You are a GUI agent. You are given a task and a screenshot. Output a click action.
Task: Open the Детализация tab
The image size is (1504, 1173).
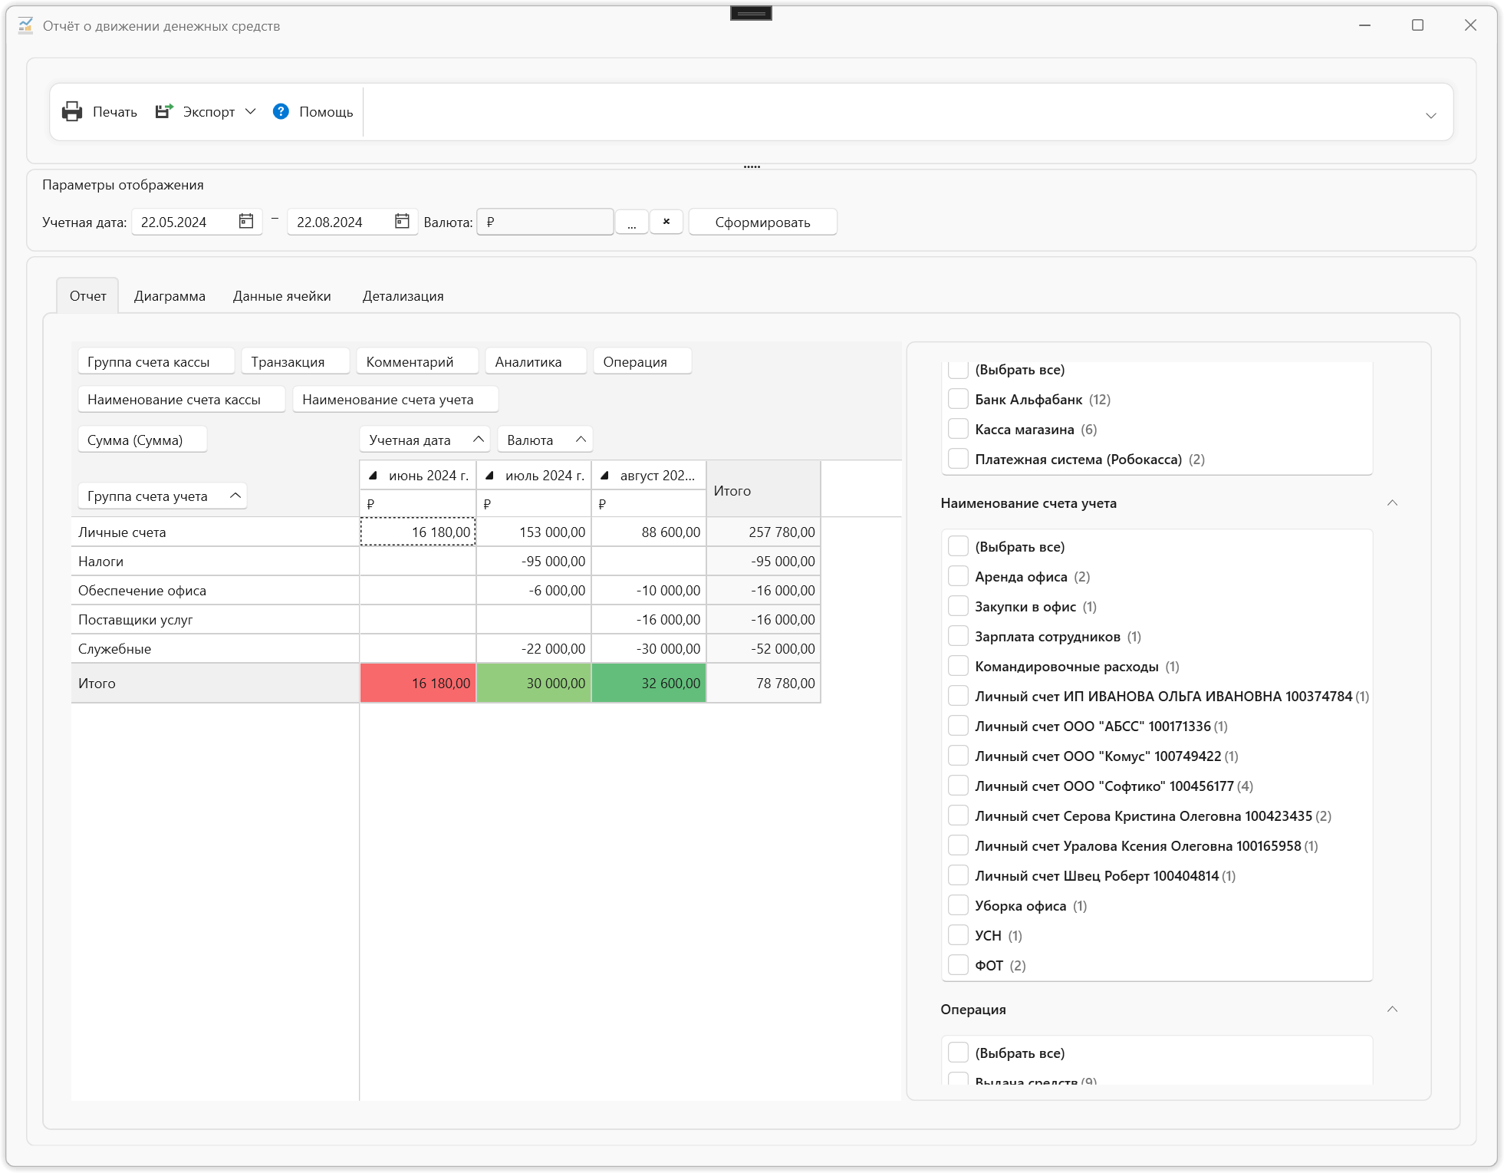(403, 296)
